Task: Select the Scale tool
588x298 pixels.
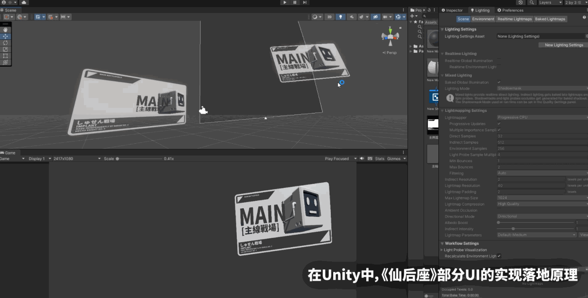Action: pyautogui.click(x=6, y=48)
